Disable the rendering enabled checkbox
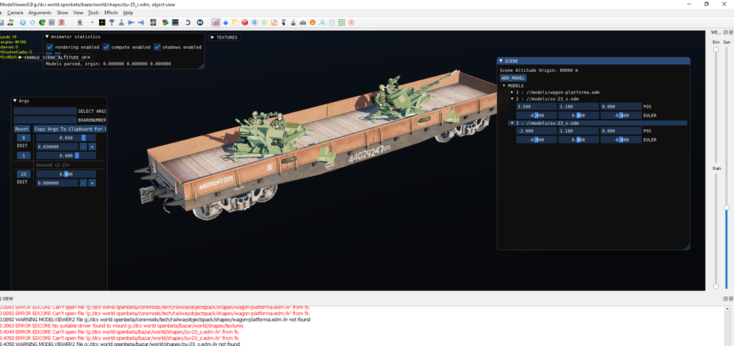734x346 pixels. click(50, 47)
